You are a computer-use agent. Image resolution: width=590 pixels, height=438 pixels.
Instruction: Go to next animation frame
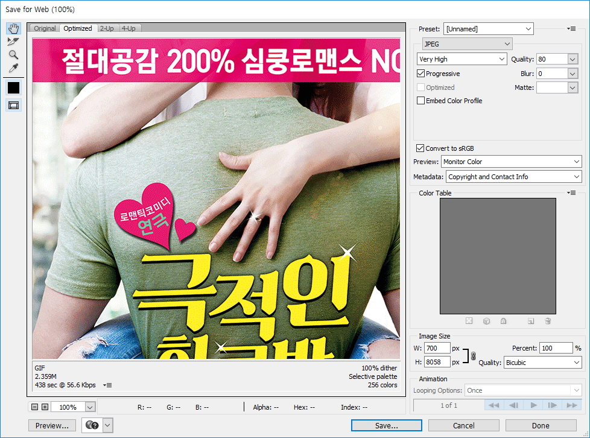point(553,405)
